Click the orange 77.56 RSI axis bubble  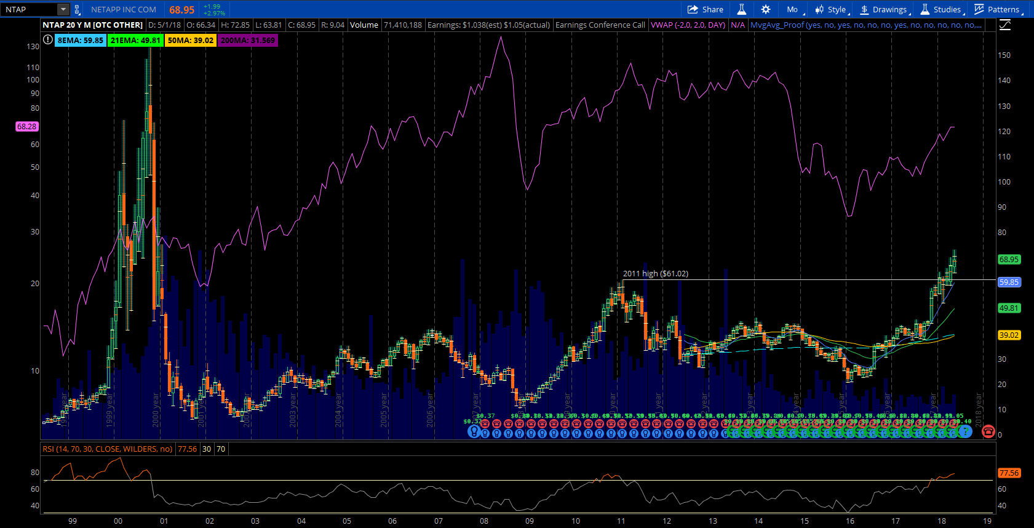tap(1009, 473)
